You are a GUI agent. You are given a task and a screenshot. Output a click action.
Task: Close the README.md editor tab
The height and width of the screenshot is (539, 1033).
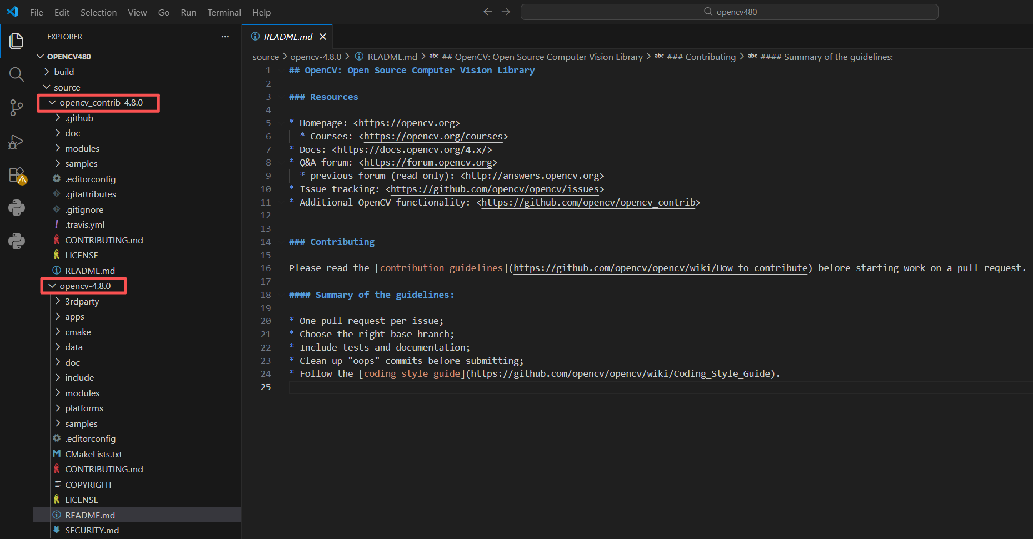323,37
